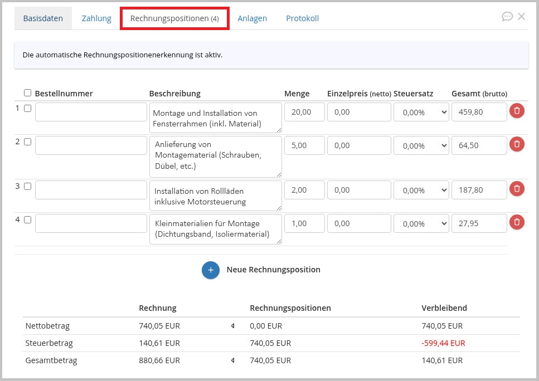Viewport: 539px width, 381px height.
Task: Click the 140,61 EUR Steuerbetrag invoice value
Action: pos(159,343)
